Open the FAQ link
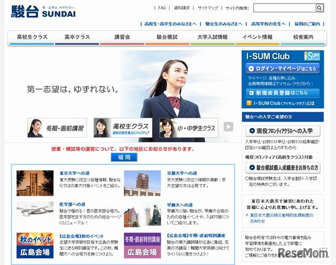The image size is (336, 265). (x=162, y=8)
